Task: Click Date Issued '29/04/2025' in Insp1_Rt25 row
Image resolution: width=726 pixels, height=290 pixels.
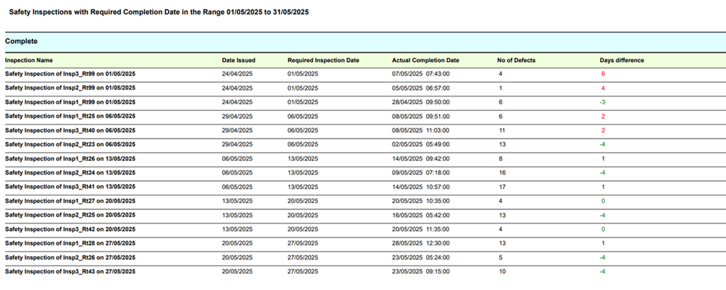Action: pos(237,116)
